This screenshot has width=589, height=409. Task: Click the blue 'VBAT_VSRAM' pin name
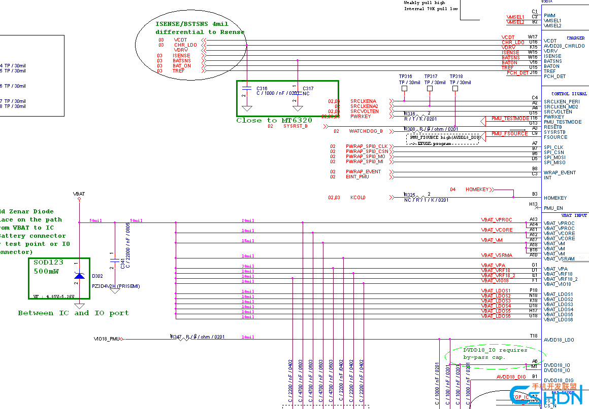559,258
